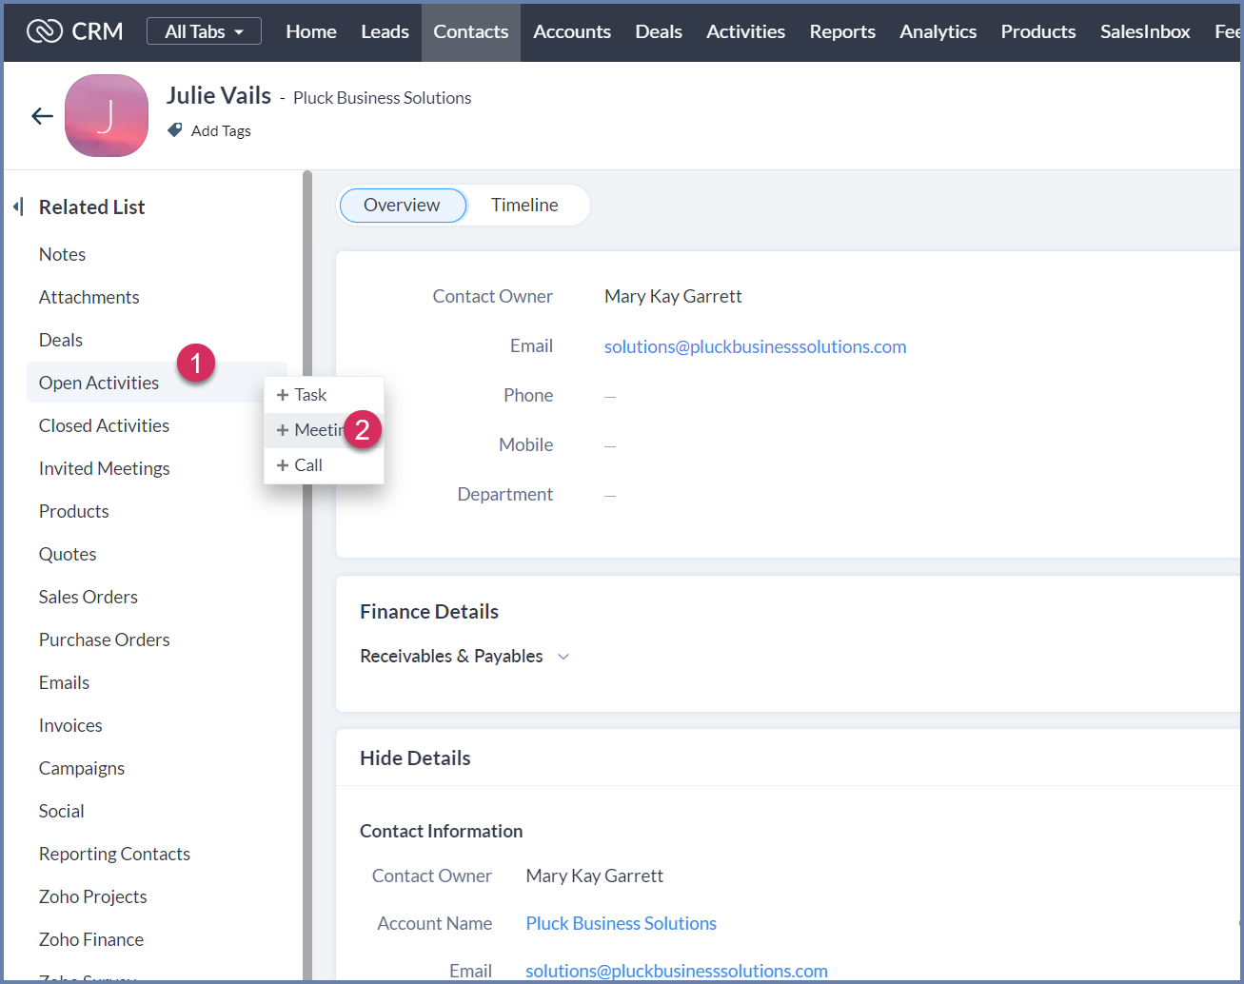
Task: Open the Accounts tab
Action: click(572, 31)
